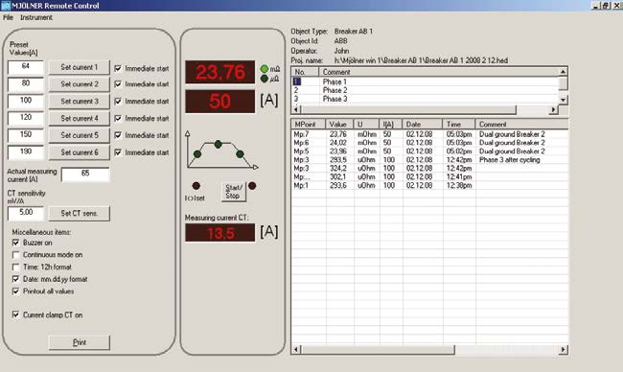Open the Instrument menu

pos(36,17)
